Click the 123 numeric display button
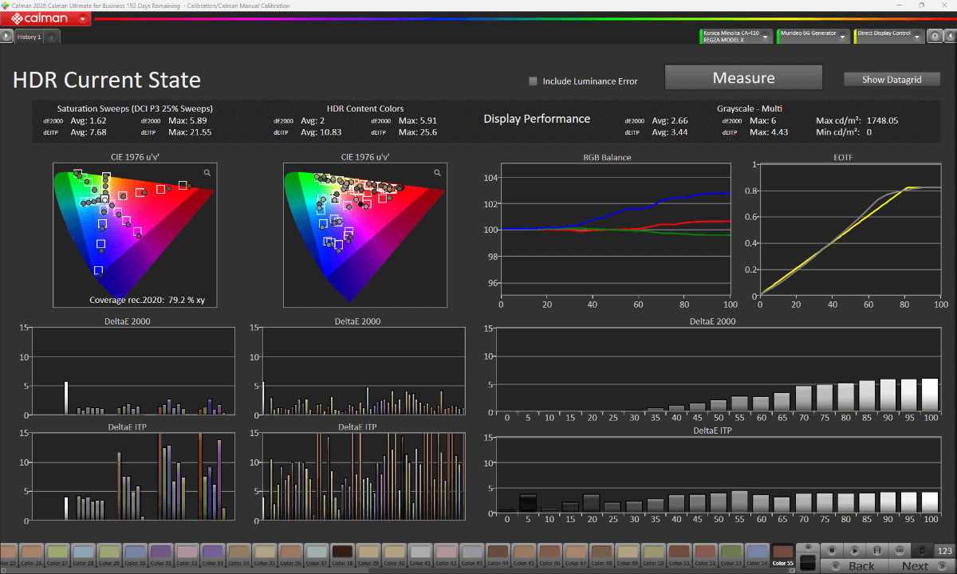 coord(944,550)
